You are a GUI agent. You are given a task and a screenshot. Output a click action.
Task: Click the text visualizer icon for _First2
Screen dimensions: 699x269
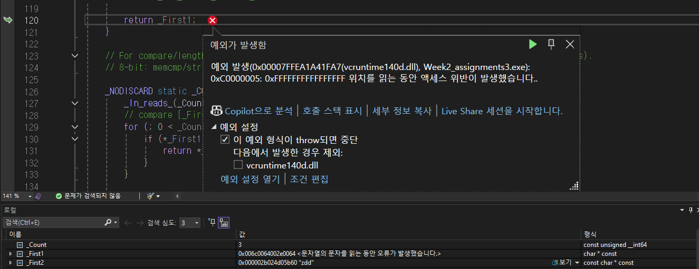pyautogui.click(x=555, y=263)
